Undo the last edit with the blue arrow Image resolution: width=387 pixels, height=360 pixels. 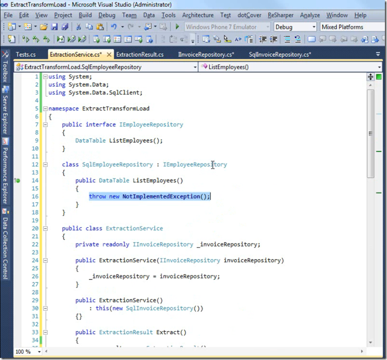[114, 27]
